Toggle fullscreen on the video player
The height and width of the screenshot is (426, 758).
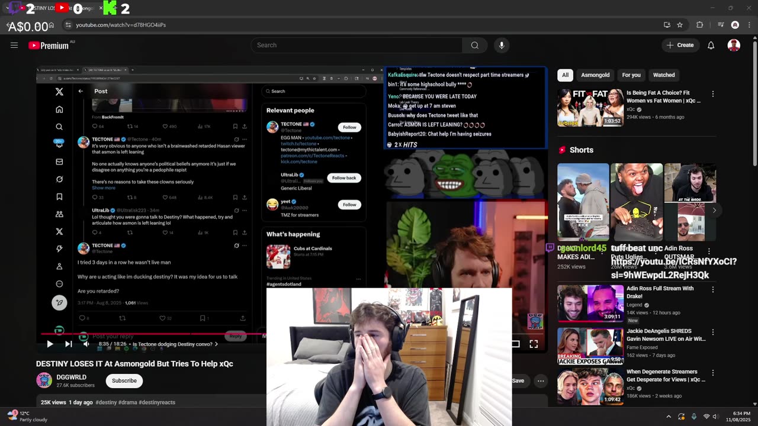(x=534, y=344)
